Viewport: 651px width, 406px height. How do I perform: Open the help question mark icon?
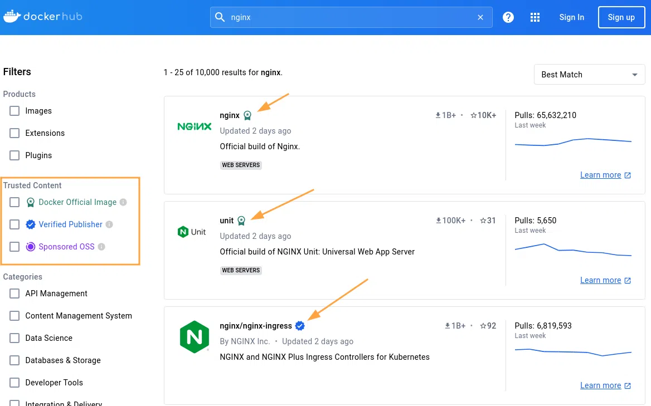(x=508, y=17)
